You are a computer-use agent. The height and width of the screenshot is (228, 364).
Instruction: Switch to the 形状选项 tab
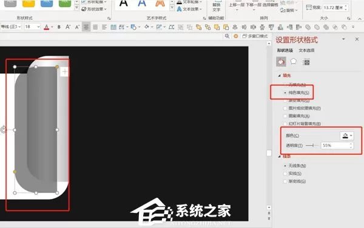(285, 50)
